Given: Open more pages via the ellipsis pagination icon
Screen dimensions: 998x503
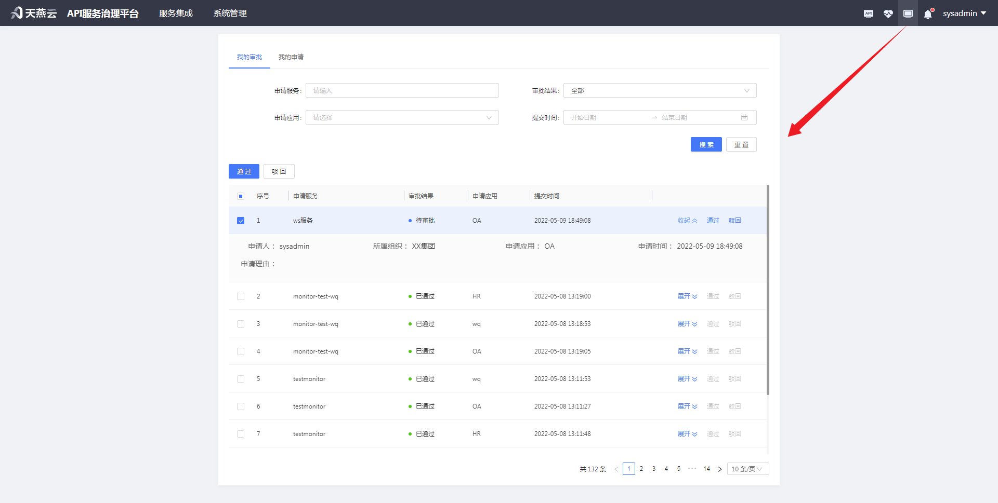Looking at the screenshot, I should coord(692,468).
